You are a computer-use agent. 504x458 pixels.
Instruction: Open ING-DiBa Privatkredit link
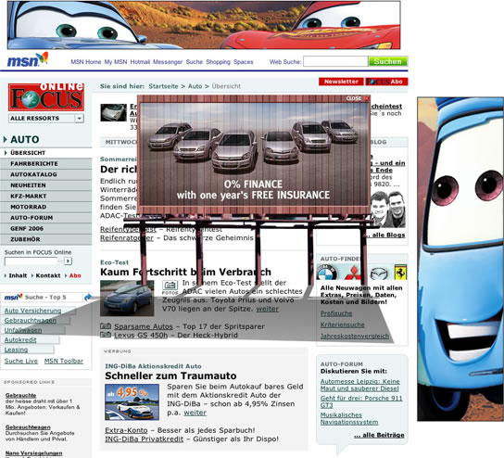(144, 439)
